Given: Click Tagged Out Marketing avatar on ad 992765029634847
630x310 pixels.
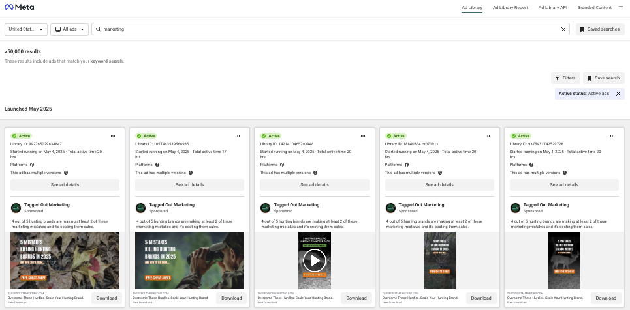Looking at the screenshot, I should 16,208.
